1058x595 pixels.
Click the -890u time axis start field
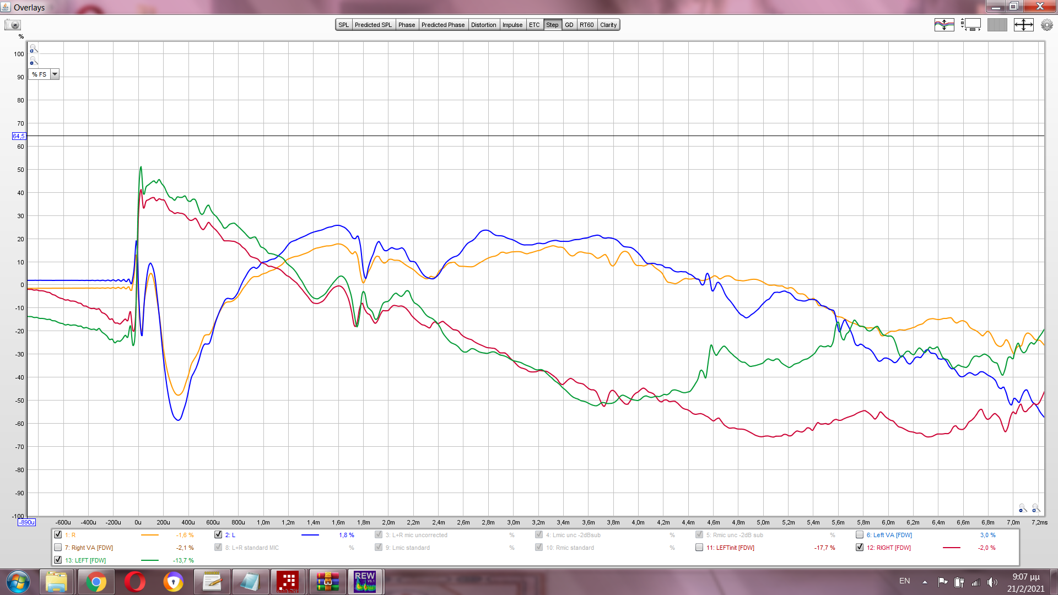26,522
